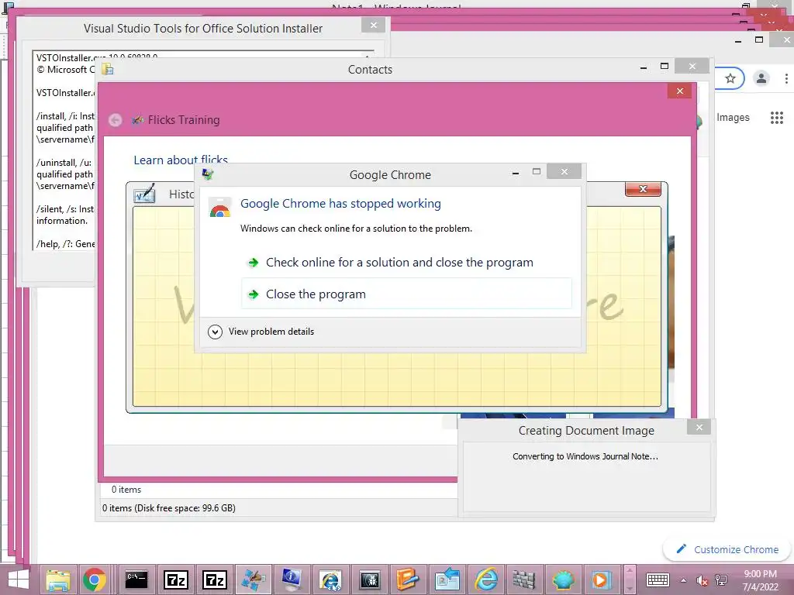Open the System Information taskbar icon
This screenshot has height=595, width=794.
pyautogui.click(x=292, y=580)
